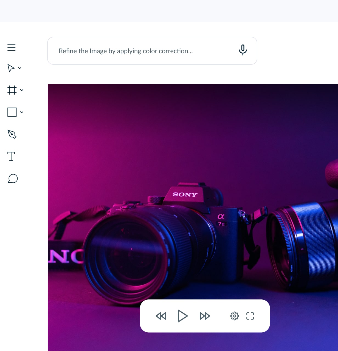
Task: Select the Text tool
Action: [x=11, y=156]
